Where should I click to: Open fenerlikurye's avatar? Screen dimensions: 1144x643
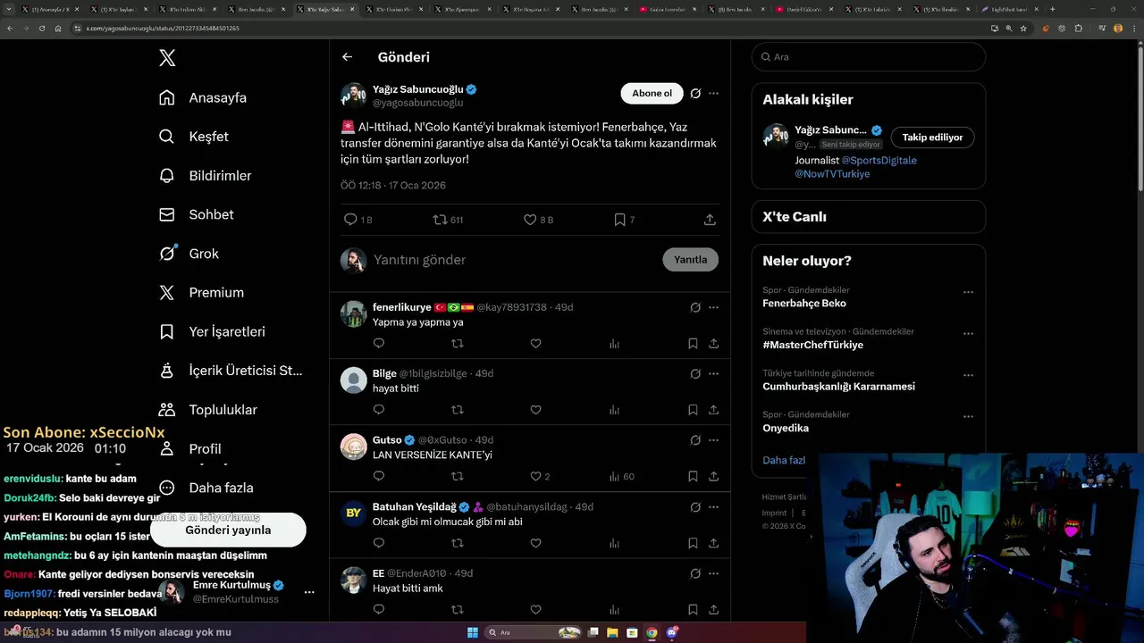point(354,313)
